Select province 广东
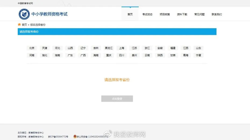The image size is (250, 140). click(x=70, y=55)
